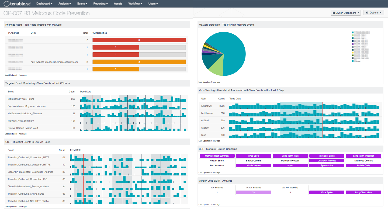Click Long-Term Virus in Verizon DBIR panel
Screen dimensions: 388x221
pos(363,192)
